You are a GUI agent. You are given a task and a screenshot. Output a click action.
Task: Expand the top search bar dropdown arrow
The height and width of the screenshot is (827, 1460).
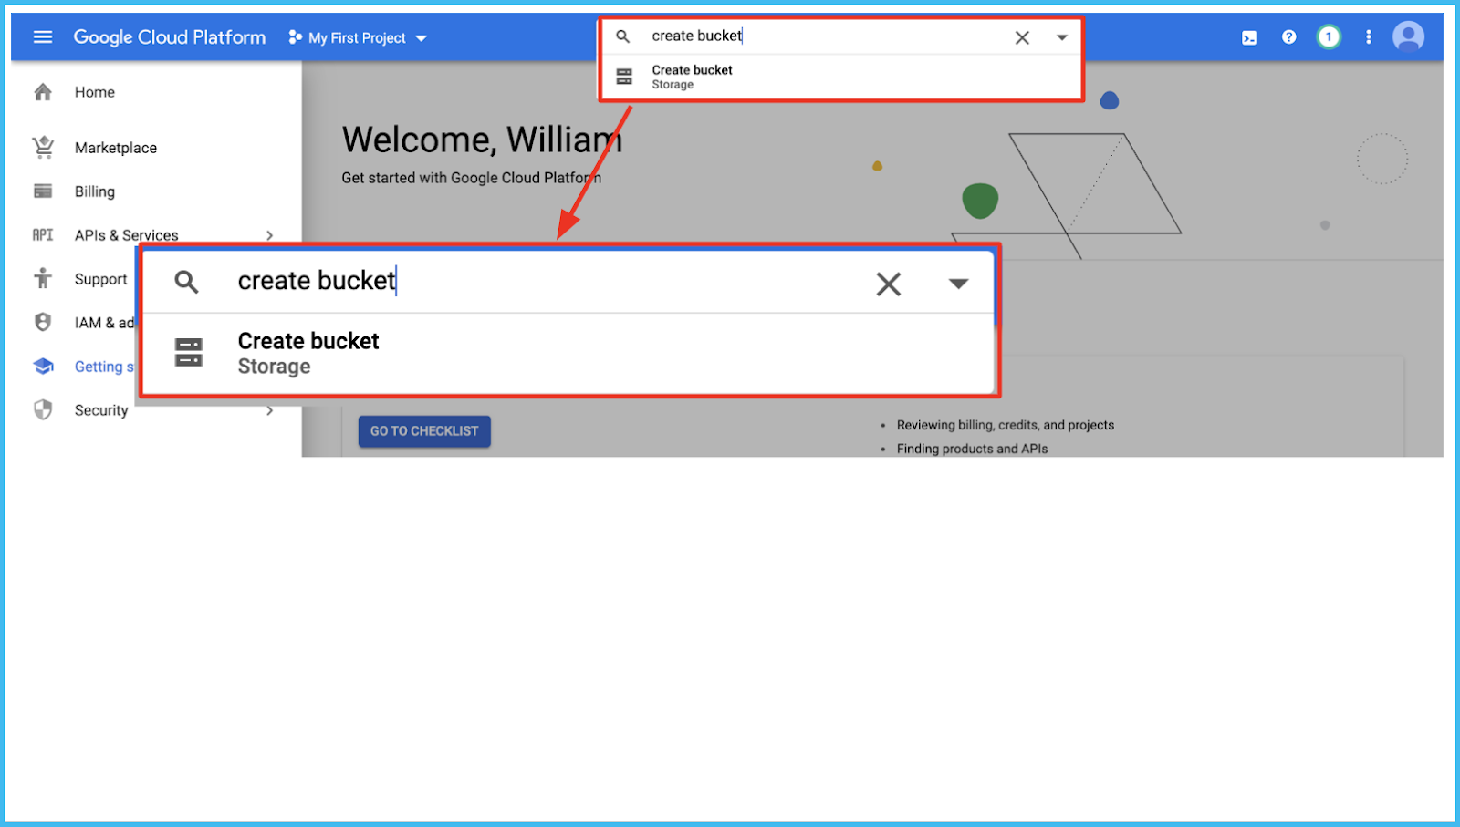[x=1062, y=37]
